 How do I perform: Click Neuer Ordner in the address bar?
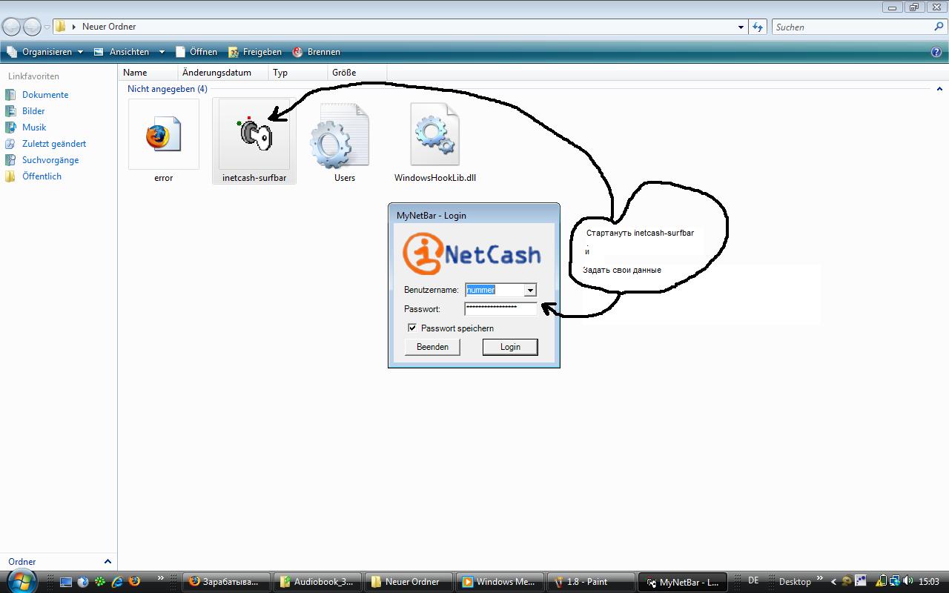click(x=109, y=27)
